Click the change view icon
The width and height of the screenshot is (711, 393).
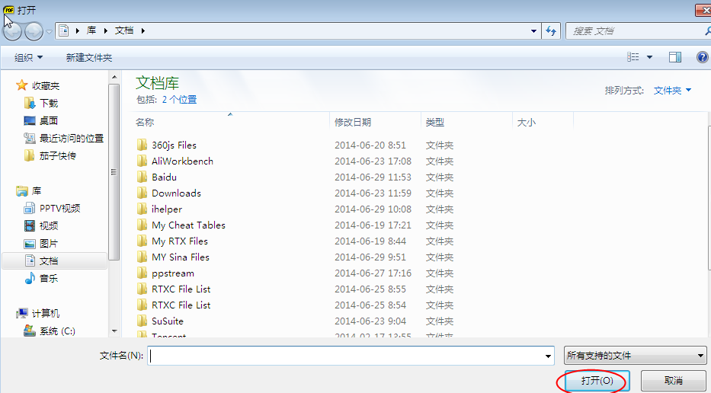point(633,56)
